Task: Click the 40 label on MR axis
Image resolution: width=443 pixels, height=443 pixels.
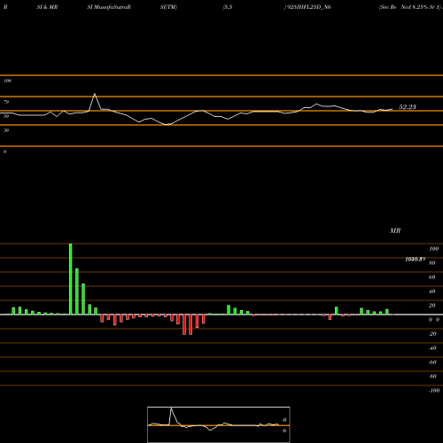Action: tap(432, 291)
